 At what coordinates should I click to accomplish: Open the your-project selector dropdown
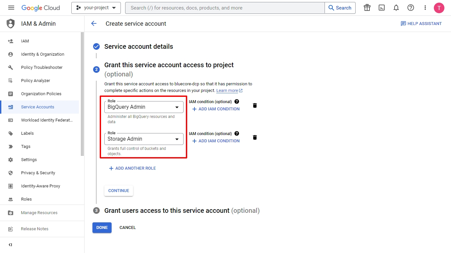(x=96, y=8)
